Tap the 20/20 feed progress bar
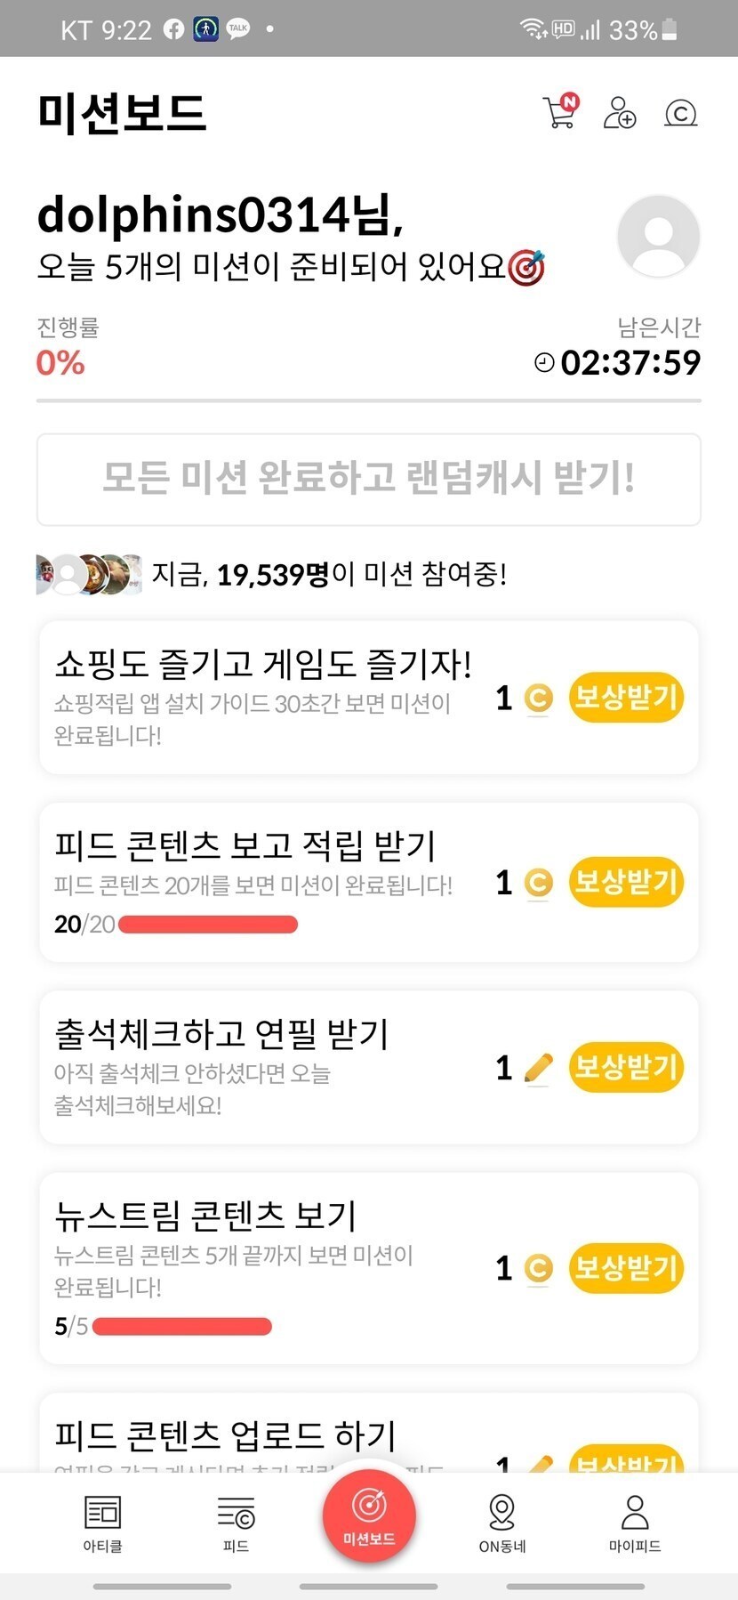The image size is (738, 1600). click(x=208, y=925)
